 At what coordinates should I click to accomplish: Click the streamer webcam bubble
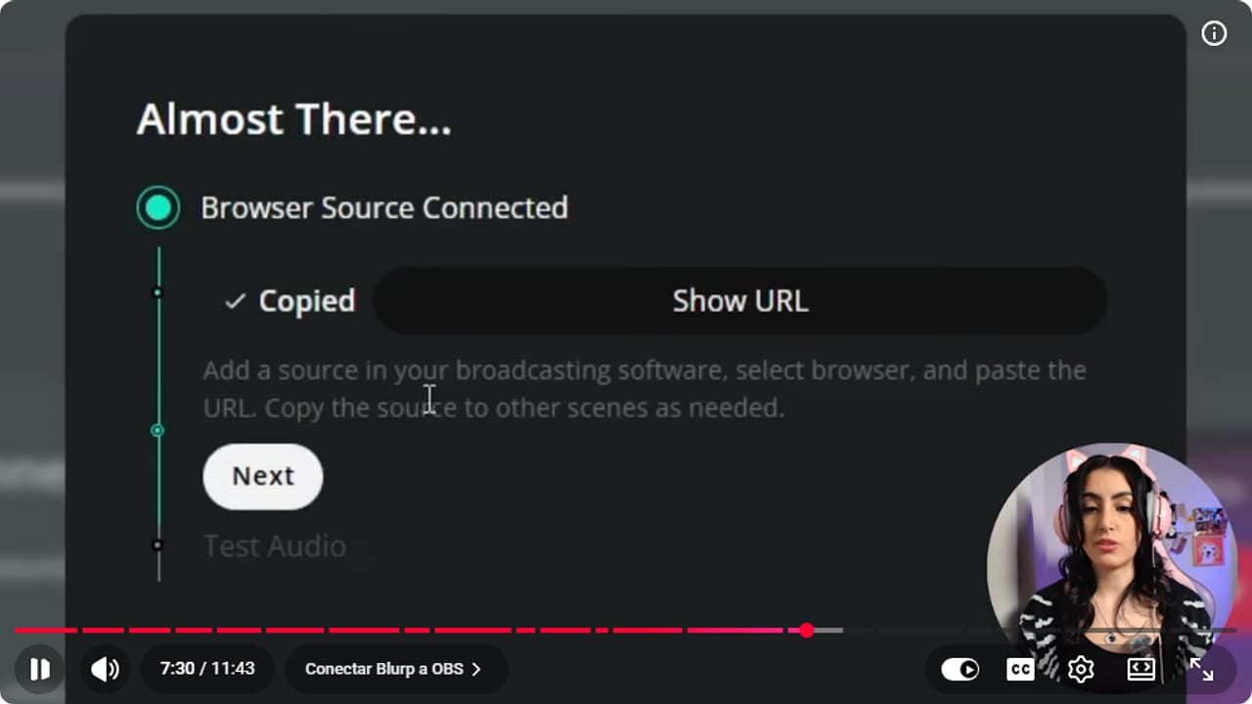1113,567
